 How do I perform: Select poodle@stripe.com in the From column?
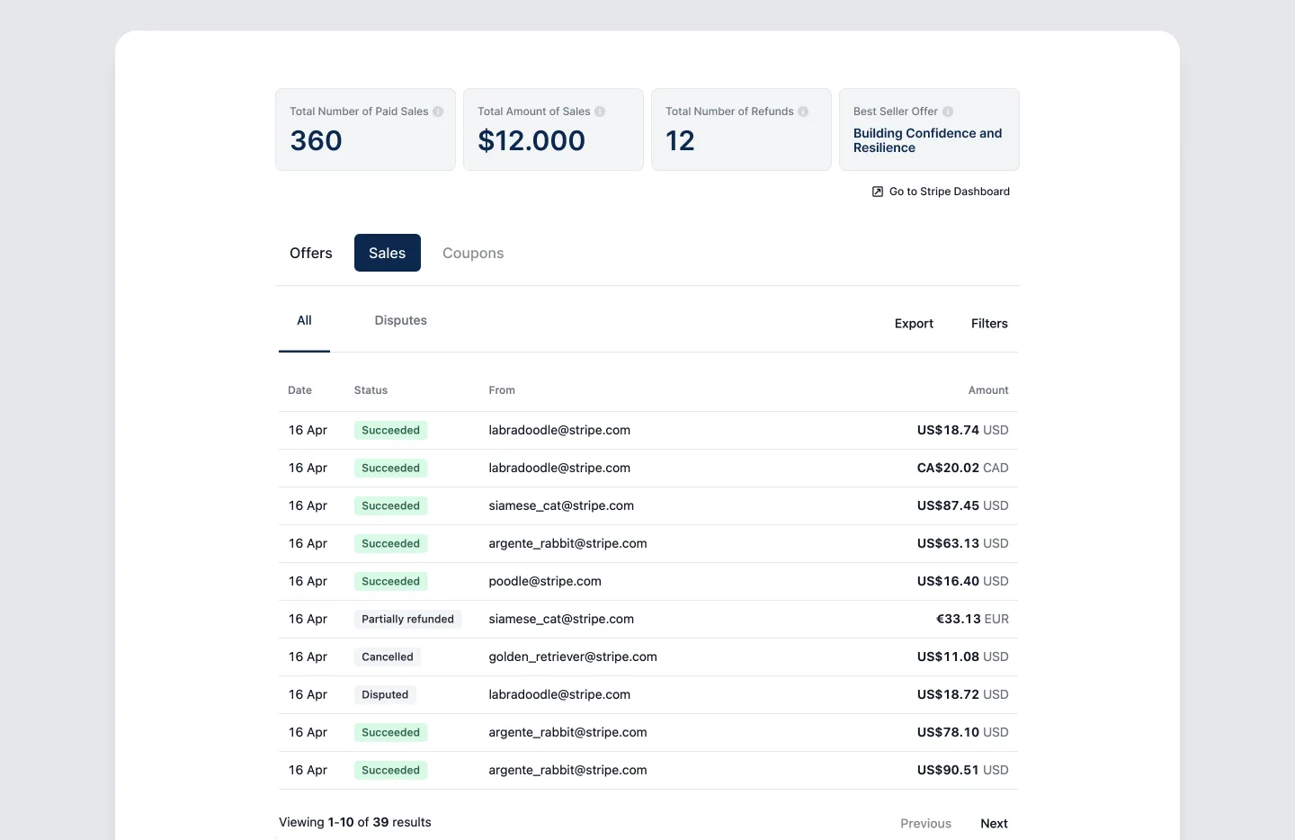(x=544, y=581)
